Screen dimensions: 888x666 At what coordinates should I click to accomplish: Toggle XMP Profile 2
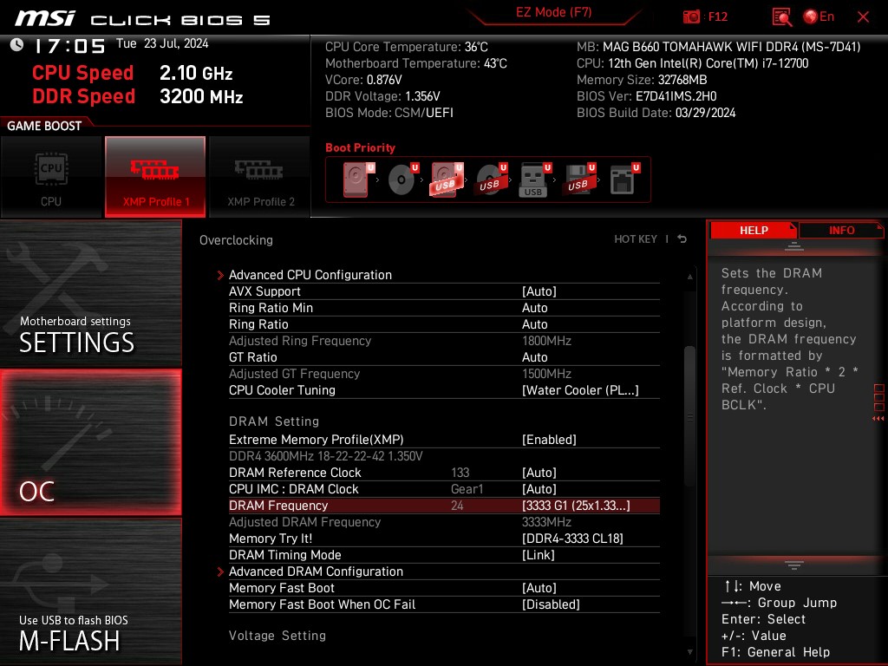click(x=260, y=177)
